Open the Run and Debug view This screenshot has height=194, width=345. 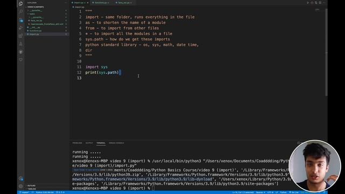coord(21,27)
